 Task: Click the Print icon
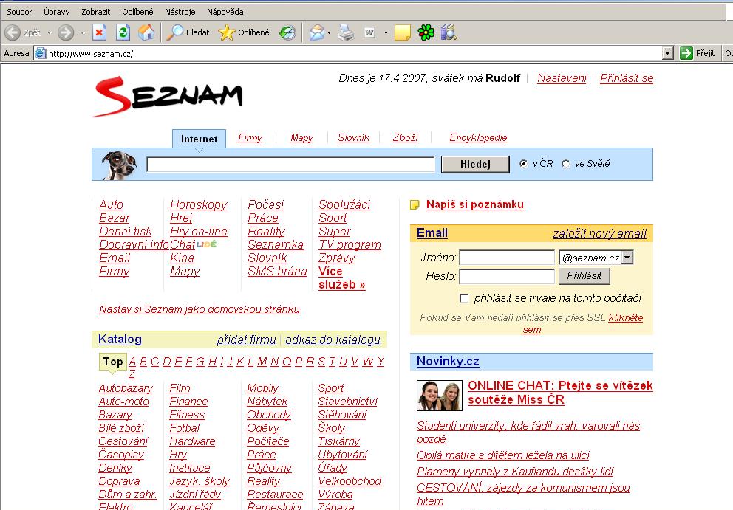tap(346, 32)
